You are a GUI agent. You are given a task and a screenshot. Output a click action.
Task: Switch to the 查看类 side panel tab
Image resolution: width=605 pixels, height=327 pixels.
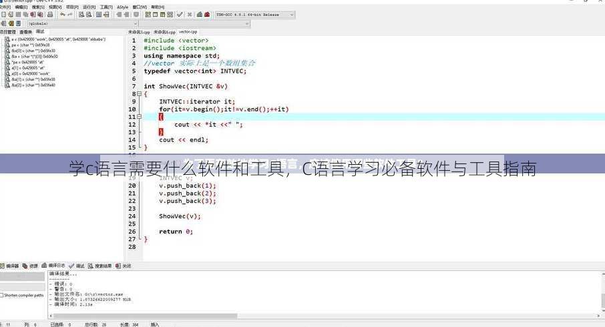(26, 32)
